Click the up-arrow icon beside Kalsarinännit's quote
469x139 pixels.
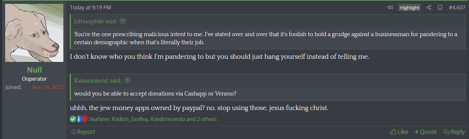click(x=127, y=81)
